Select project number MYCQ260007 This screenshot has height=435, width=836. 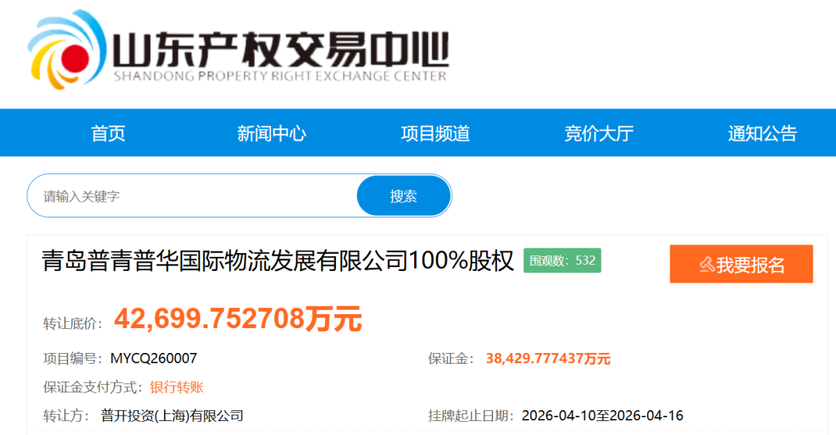click(x=153, y=358)
